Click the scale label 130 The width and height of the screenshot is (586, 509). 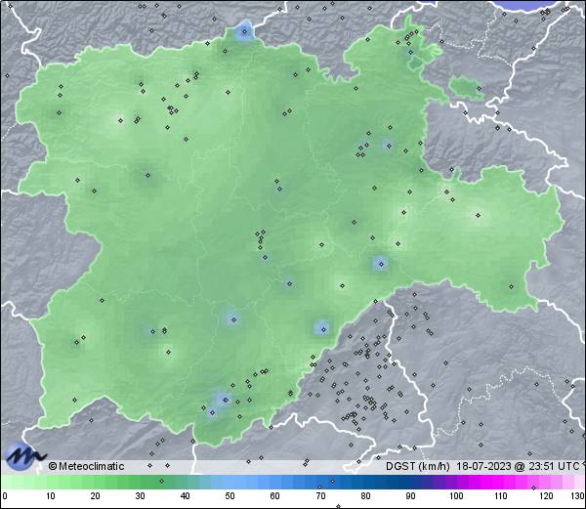578,496
